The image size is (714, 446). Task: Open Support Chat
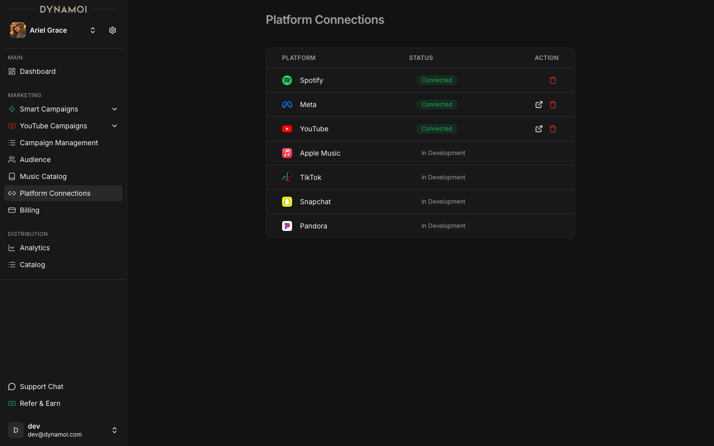42,387
